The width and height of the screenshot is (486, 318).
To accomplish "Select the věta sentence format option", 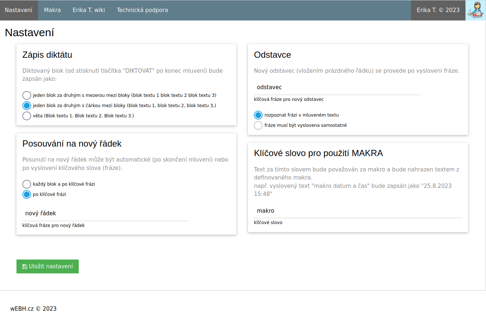I will [x=27, y=116].
